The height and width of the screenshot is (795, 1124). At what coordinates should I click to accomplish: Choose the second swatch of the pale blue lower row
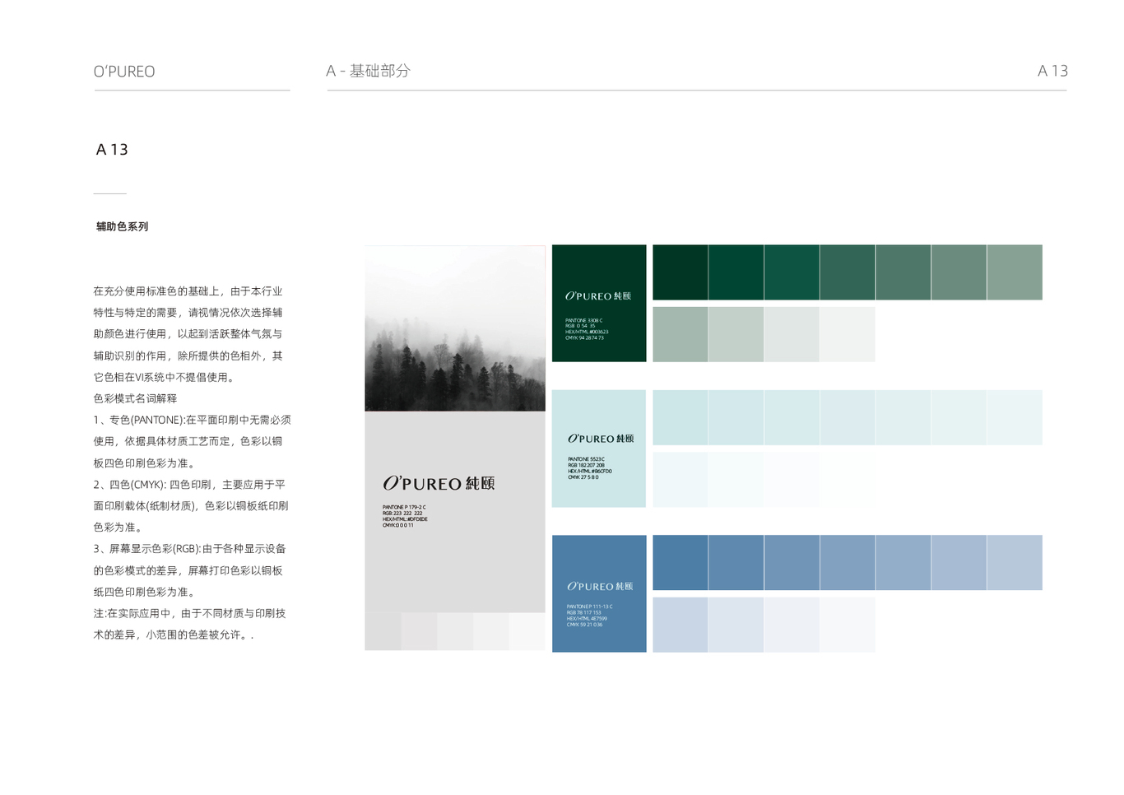736,625
